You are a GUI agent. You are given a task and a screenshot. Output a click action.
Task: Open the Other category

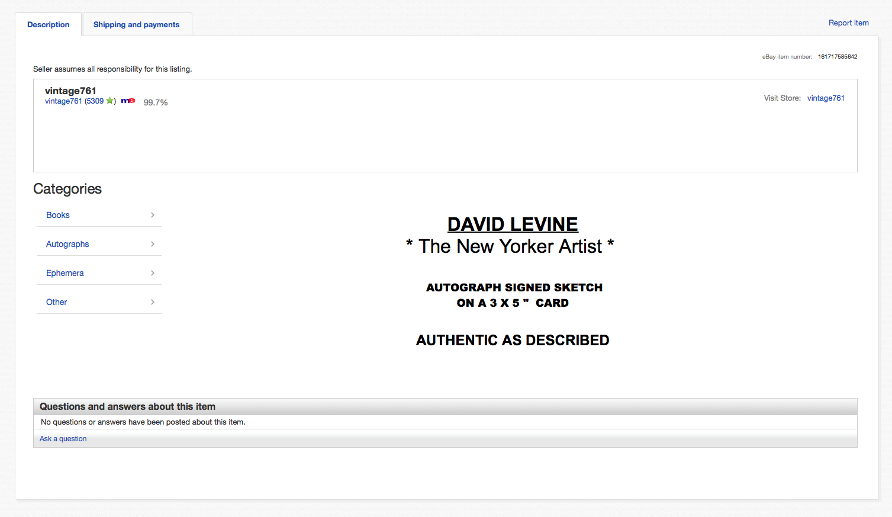click(57, 302)
